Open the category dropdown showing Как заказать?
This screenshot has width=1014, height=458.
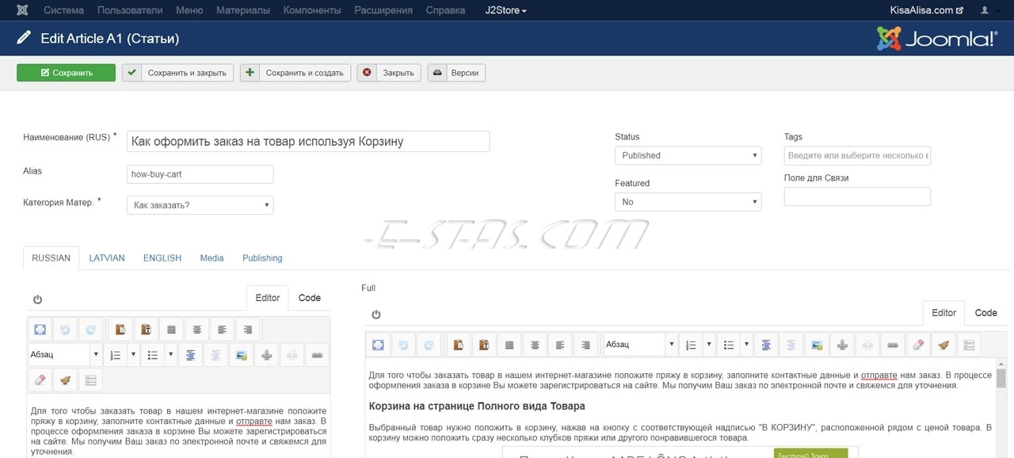pyautogui.click(x=200, y=205)
